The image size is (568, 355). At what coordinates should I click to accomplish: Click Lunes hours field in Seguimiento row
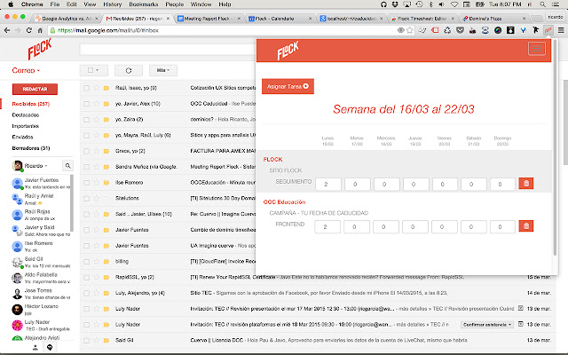click(327, 184)
